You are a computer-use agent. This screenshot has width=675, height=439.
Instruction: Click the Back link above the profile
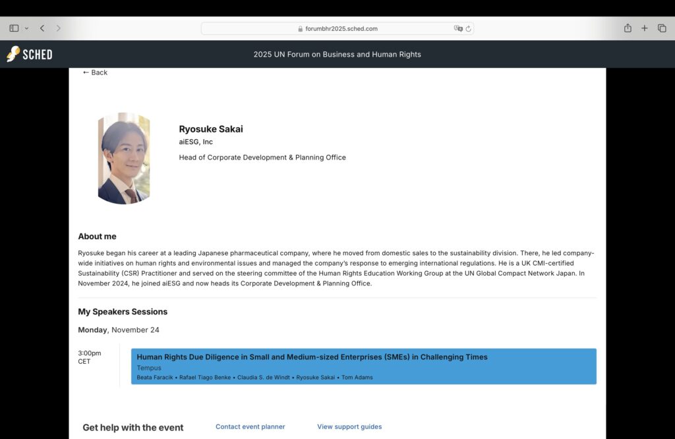tap(95, 73)
